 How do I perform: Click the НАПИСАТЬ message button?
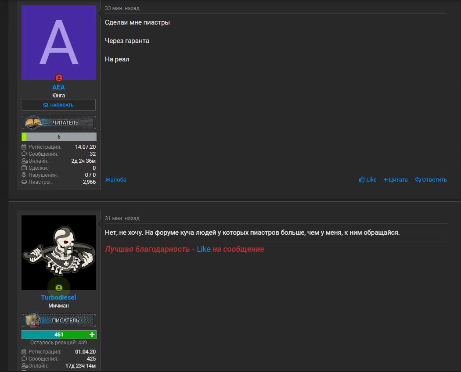point(58,105)
